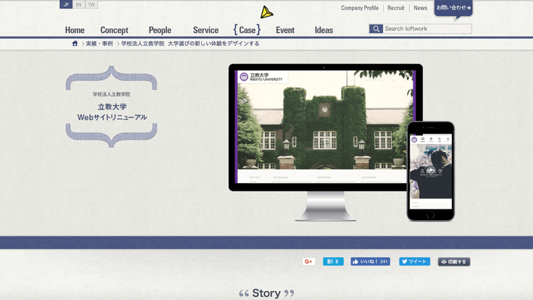Share via the Google+ button
Image resolution: width=533 pixels, height=300 pixels.
(x=309, y=261)
